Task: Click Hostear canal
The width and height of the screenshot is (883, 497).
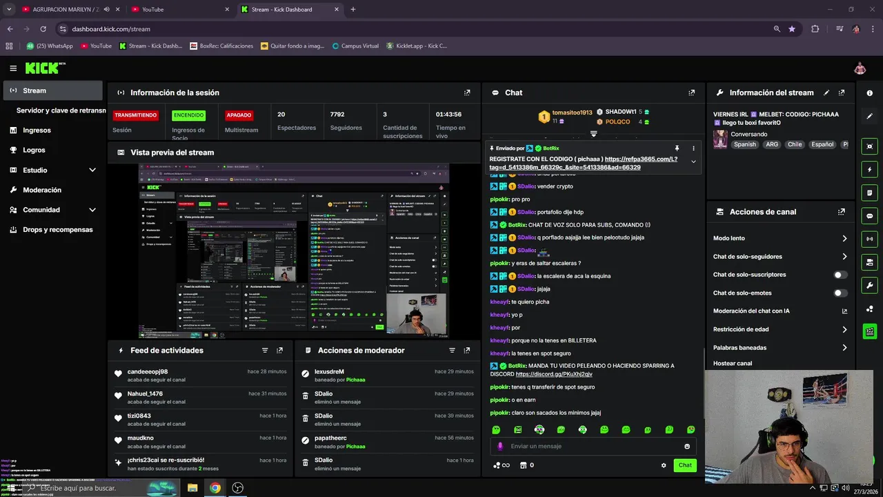Action: 733,363
